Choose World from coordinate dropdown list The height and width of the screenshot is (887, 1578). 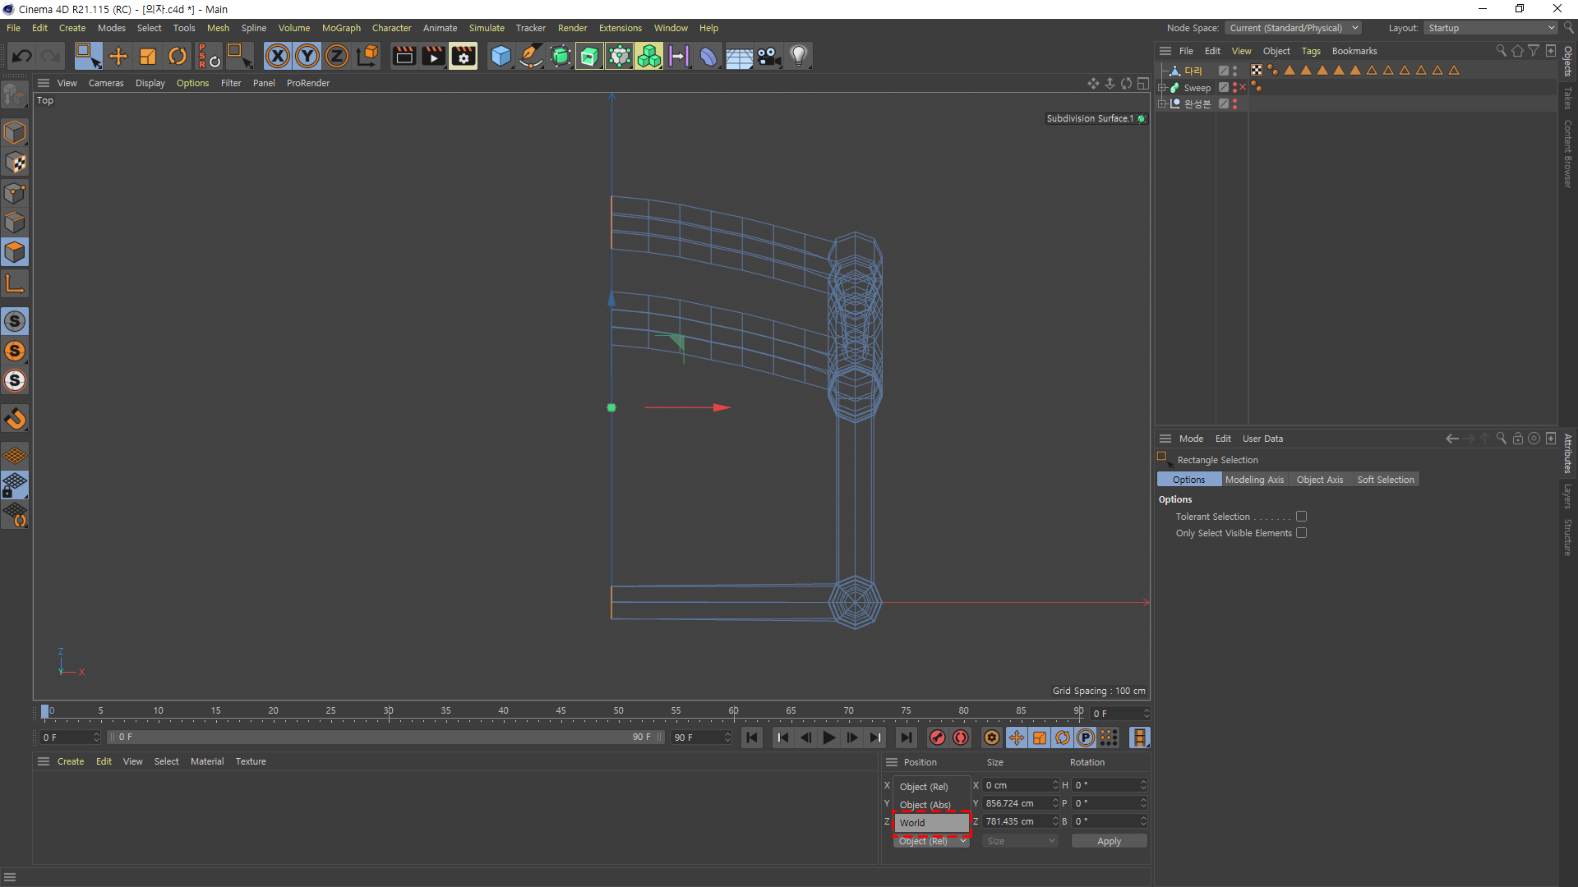[x=930, y=822]
